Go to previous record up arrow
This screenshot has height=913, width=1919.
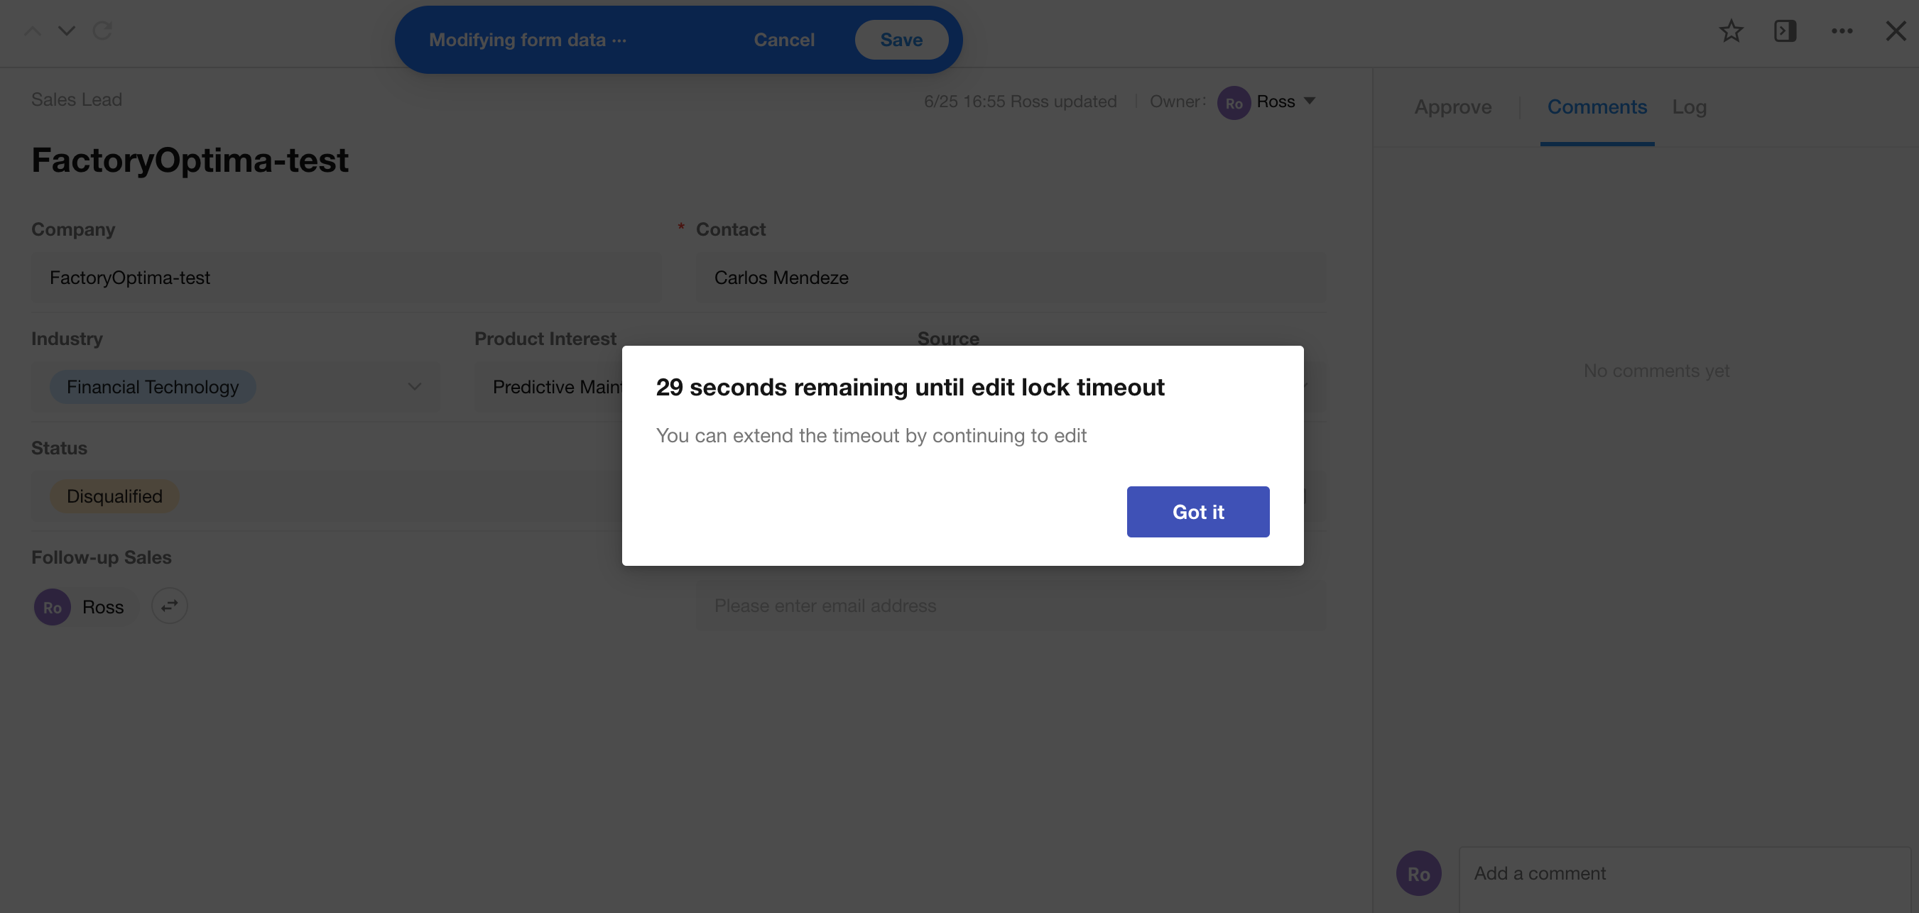click(x=33, y=31)
